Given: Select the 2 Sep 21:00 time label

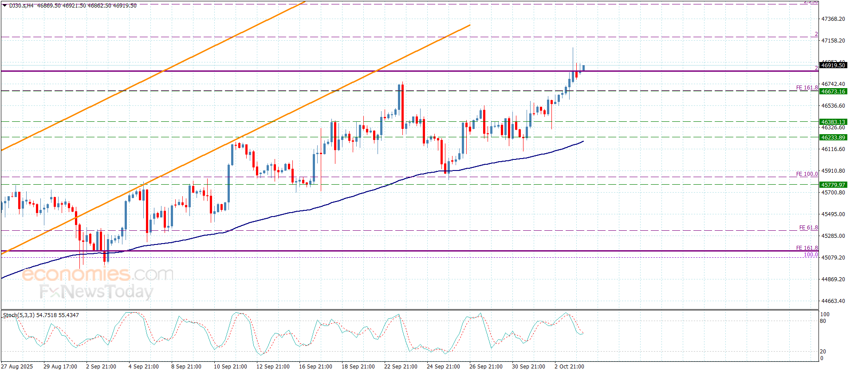Looking at the screenshot, I should point(101,366).
